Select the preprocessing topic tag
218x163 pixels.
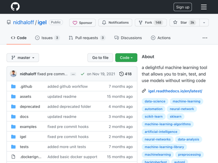point(189,155)
